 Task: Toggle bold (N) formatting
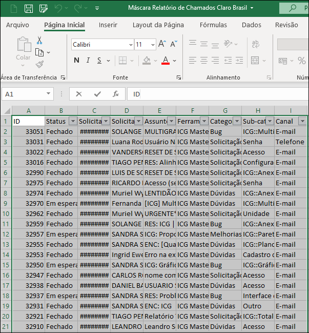tap(76, 61)
